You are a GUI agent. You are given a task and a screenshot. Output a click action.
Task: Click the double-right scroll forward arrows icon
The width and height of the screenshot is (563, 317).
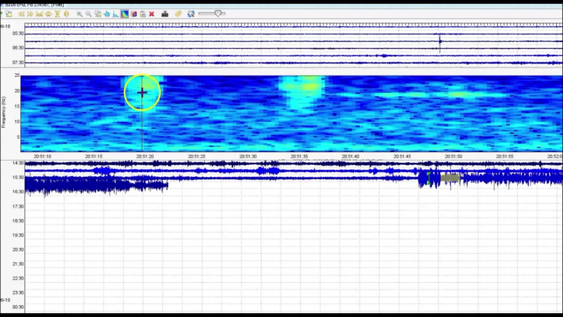pyautogui.click(x=30, y=14)
